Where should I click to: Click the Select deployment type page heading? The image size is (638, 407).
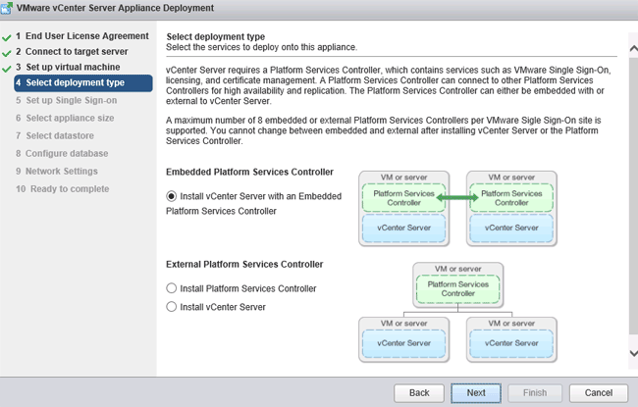(x=216, y=36)
